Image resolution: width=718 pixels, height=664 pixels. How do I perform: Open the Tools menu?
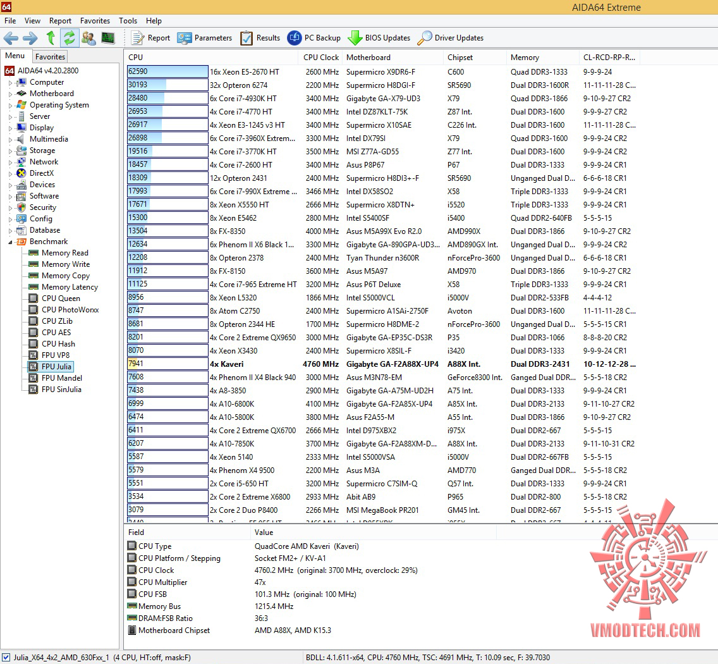[x=128, y=21]
